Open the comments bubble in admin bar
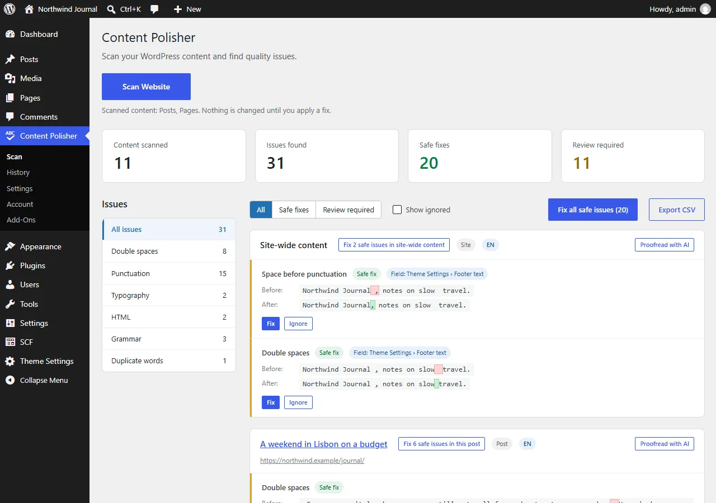This screenshot has height=503, width=716. click(x=154, y=9)
